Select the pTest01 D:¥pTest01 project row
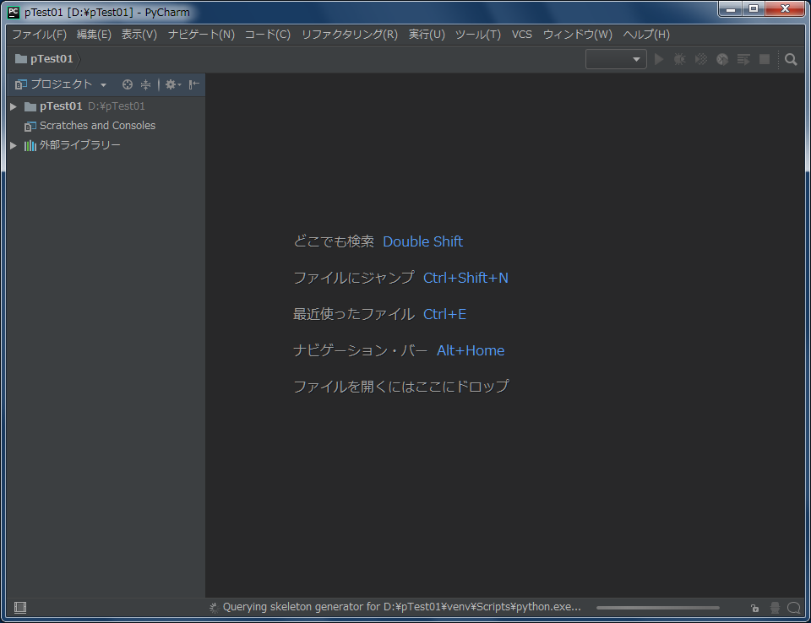Viewport: 811px width, 623px height. tap(106, 106)
